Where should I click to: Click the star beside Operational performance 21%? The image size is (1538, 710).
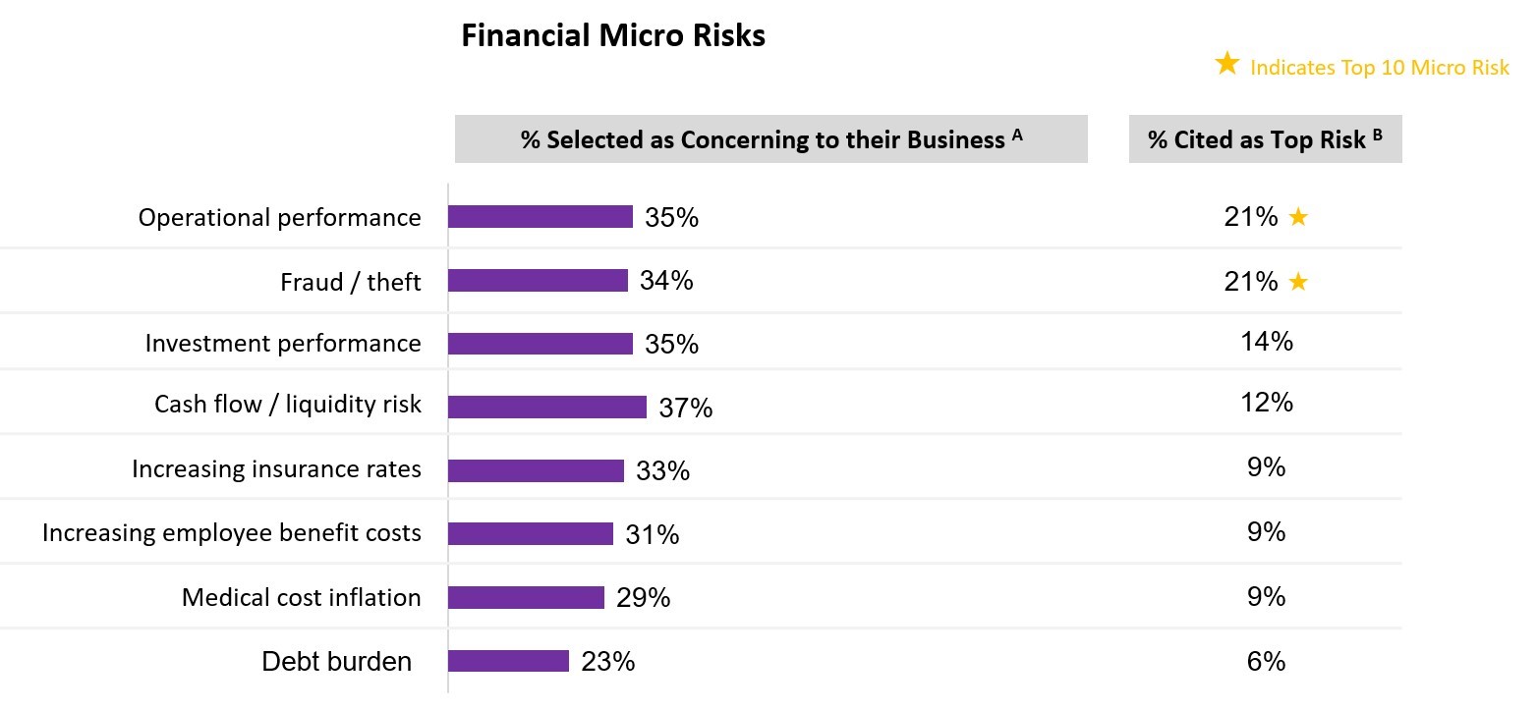1298,218
